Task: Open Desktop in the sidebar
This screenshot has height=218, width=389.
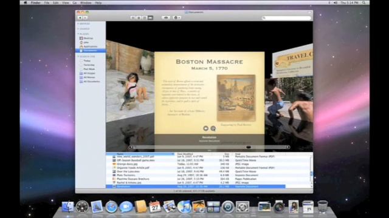Action: [86, 38]
